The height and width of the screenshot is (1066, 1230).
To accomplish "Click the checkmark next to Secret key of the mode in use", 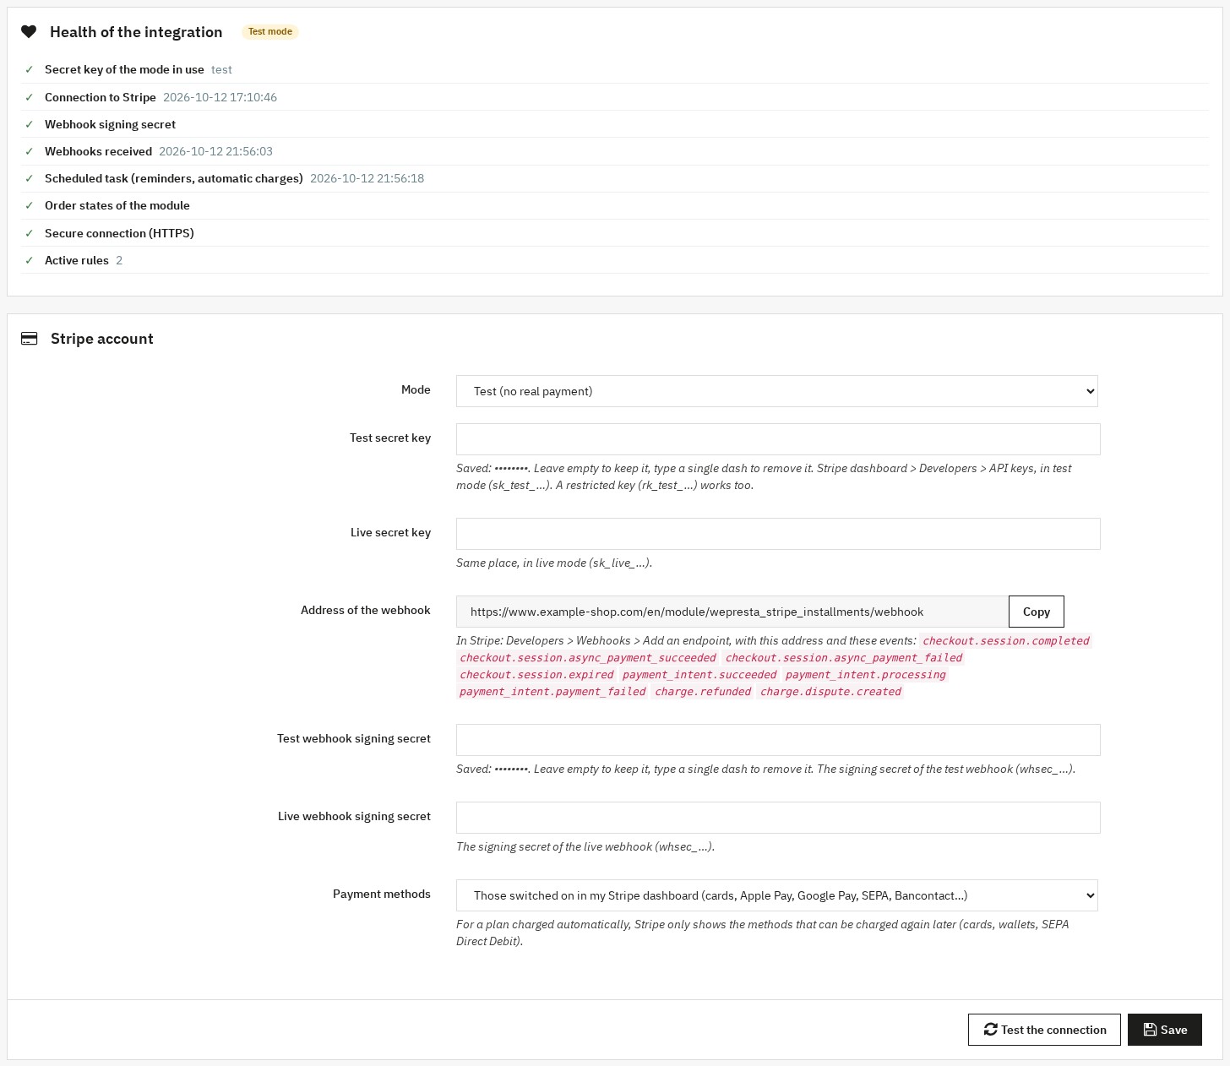I will (x=30, y=69).
